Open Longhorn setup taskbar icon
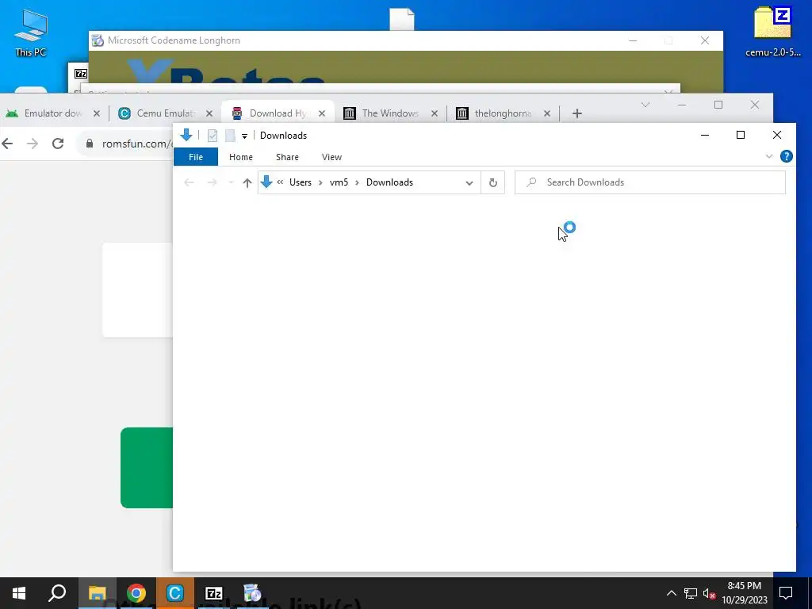Image resolution: width=812 pixels, height=609 pixels. [252, 593]
